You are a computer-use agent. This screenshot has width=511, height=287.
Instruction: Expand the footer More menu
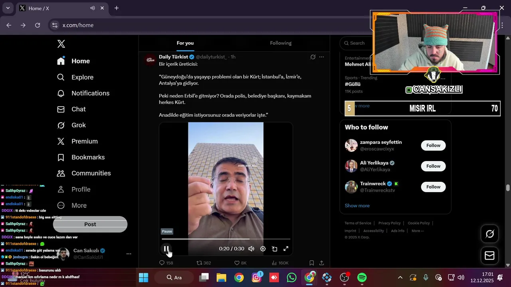[418, 231]
